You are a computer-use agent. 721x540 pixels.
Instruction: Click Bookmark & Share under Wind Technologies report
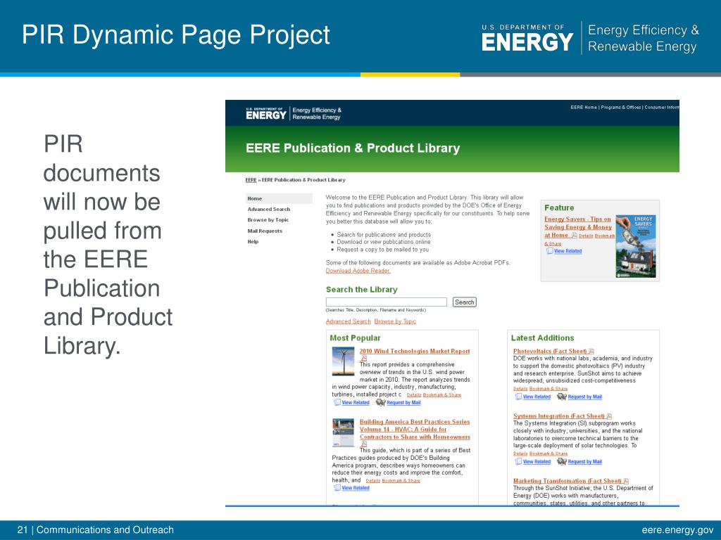pos(441,395)
